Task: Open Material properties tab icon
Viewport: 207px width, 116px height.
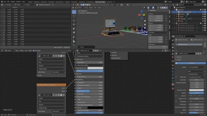Action: pyautogui.click(x=173, y=84)
